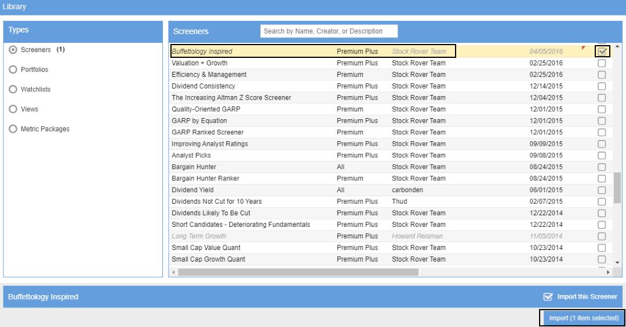This screenshot has height=327, width=626.
Task: Check Dividends Not Cut for 10 Years checkbox
Action: coord(602,202)
